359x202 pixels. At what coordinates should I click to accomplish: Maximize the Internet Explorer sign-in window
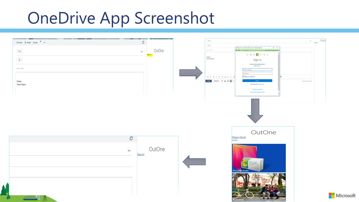(x=273, y=48)
